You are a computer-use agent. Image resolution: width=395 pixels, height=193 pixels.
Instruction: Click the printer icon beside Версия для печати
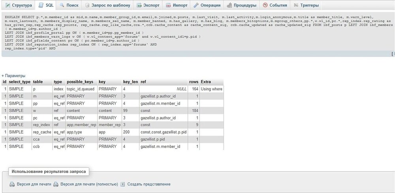(x=12, y=184)
